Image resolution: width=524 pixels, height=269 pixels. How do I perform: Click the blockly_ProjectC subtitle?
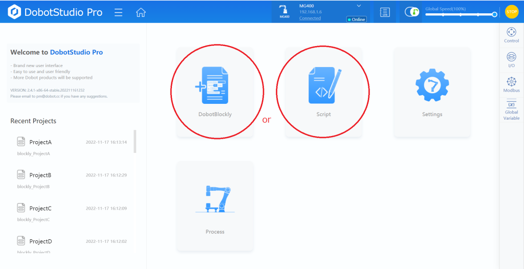(x=33, y=220)
